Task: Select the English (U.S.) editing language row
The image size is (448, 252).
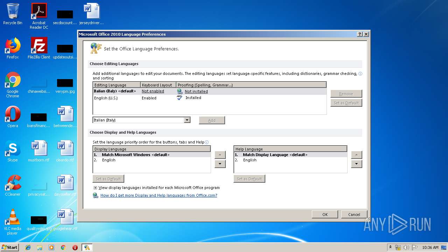Action: [209, 98]
